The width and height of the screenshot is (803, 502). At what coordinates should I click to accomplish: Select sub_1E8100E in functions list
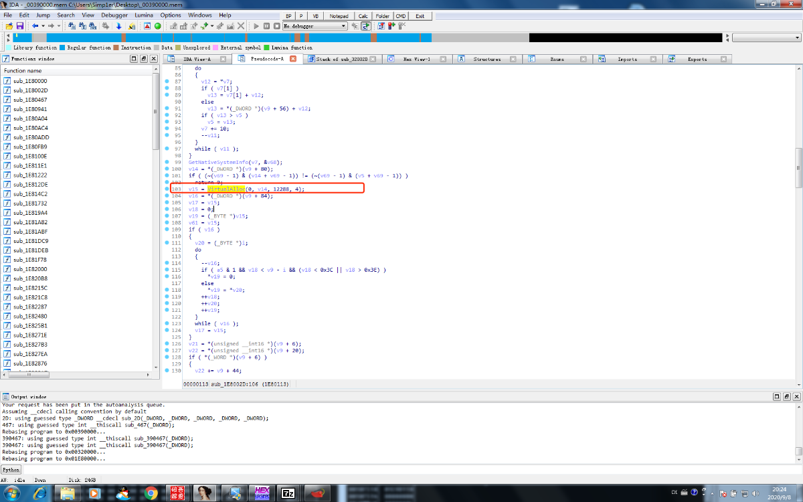(x=30, y=156)
